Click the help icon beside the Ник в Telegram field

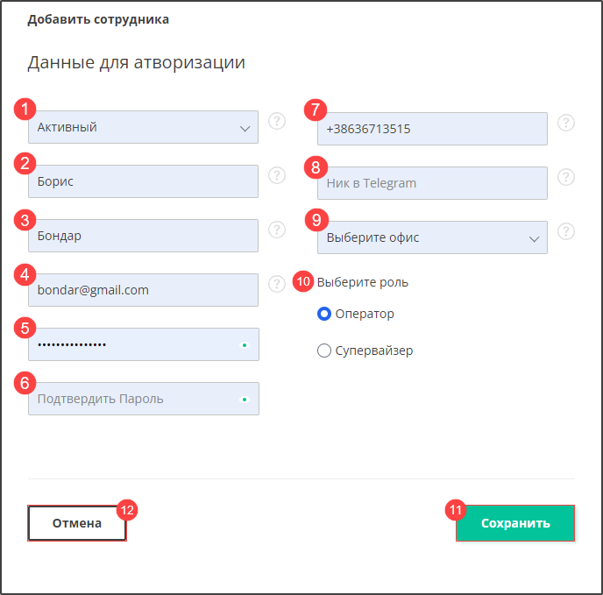(x=566, y=177)
